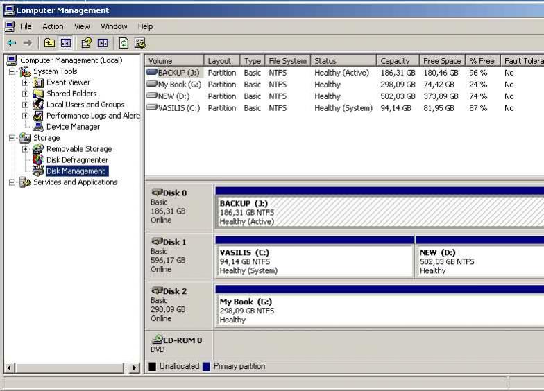The width and height of the screenshot is (544, 391).
Task: Click the tree pane right scroll arrow
Action: pyautogui.click(x=135, y=367)
